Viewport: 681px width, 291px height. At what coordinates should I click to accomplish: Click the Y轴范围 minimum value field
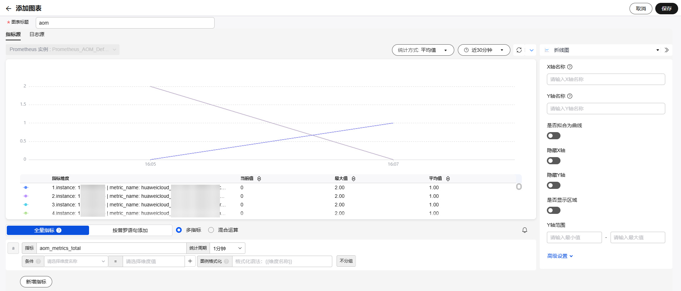click(x=574, y=237)
